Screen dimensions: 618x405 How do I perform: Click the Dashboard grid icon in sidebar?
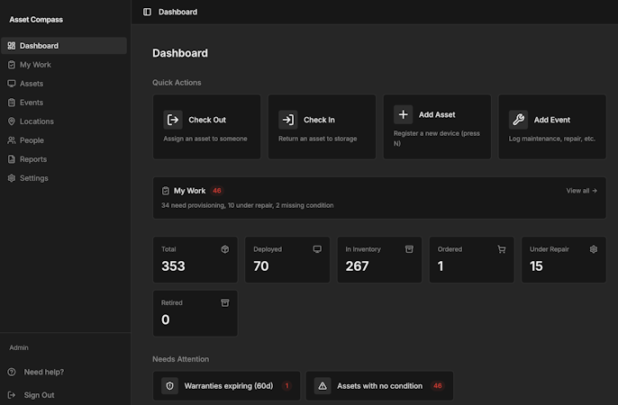pos(12,46)
